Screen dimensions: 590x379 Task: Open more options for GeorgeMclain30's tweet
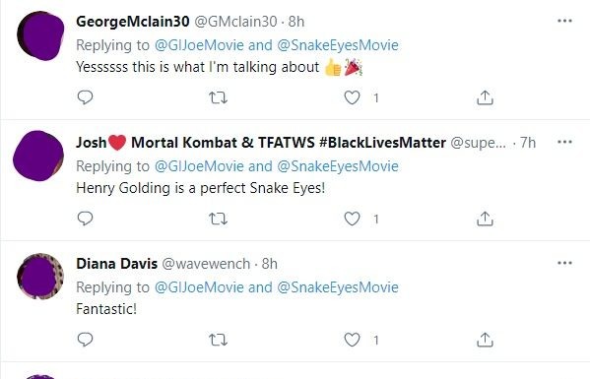[x=564, y=21]
